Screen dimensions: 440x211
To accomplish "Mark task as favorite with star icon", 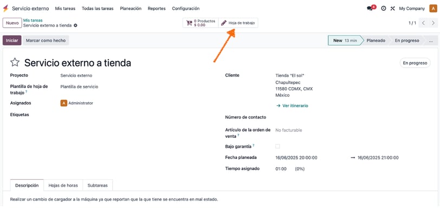I will pyautogui.click(x=15, y=62).
